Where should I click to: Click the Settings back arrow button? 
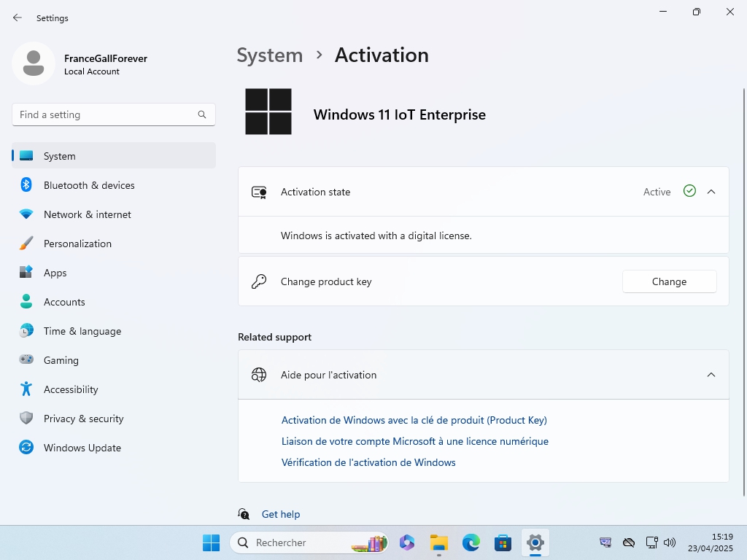(18, 17)
